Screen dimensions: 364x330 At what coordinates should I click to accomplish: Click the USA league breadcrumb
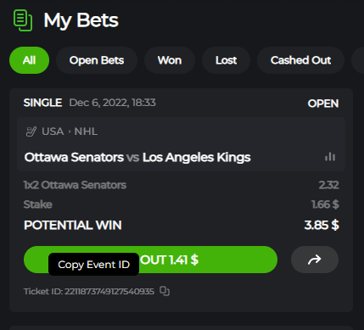(53, 131)
